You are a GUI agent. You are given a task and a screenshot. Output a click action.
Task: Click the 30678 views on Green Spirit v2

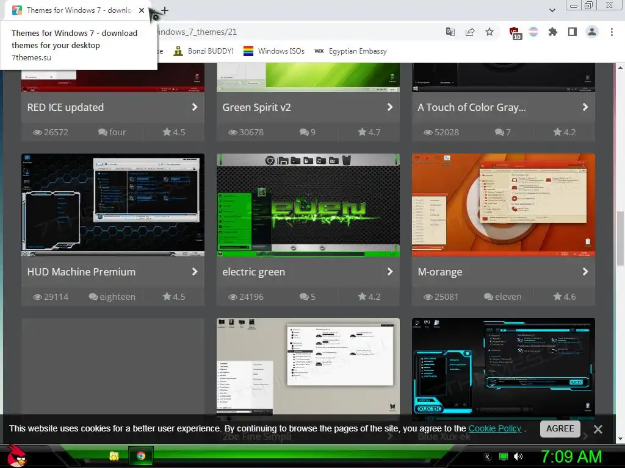(246, 132)
